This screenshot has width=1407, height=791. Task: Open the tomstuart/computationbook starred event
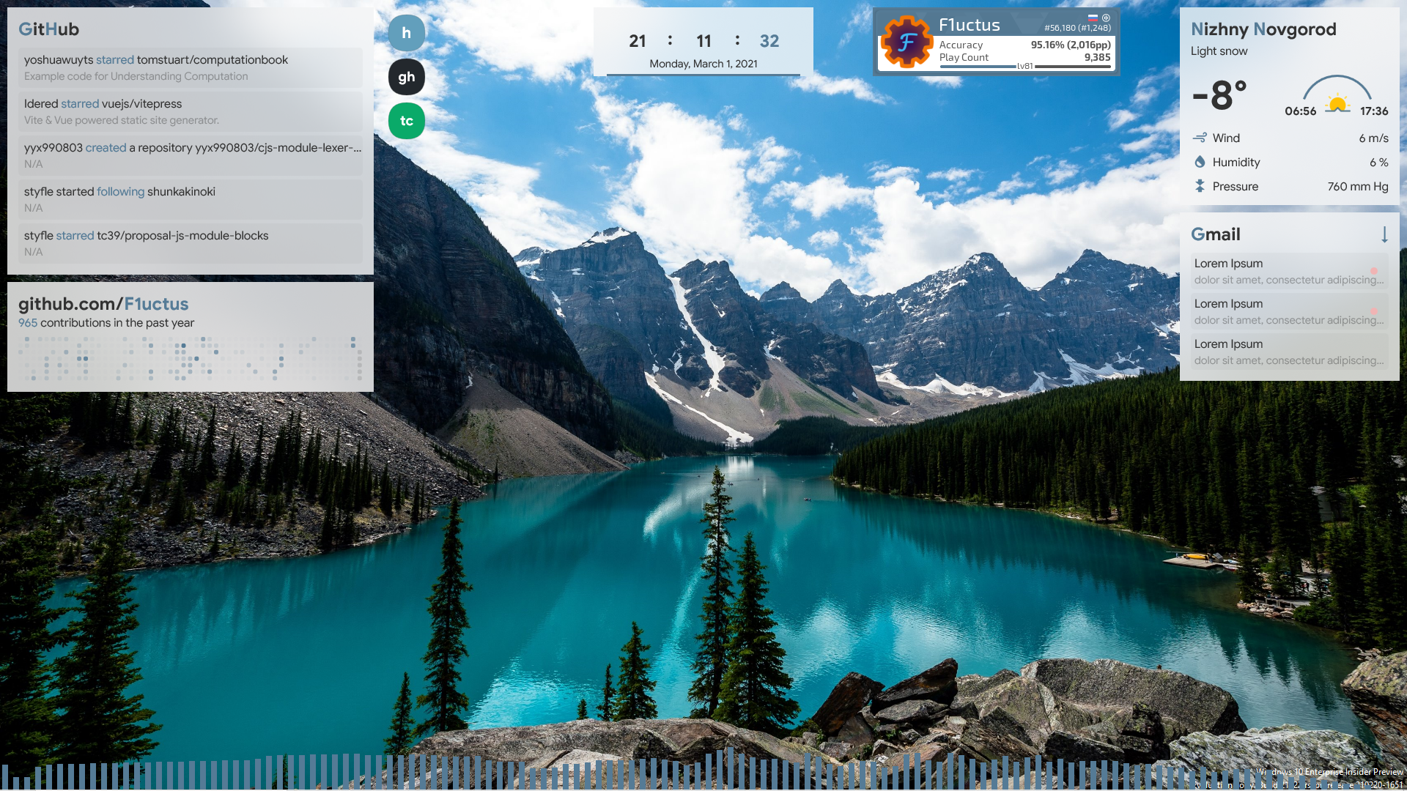191,67
